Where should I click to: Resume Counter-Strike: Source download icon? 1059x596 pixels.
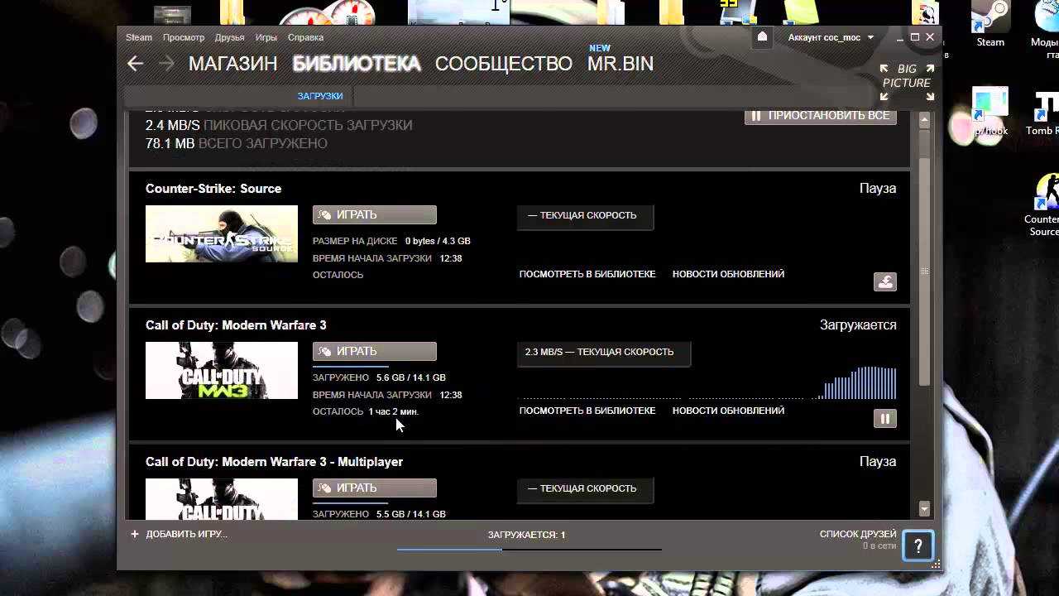tap(885, 282)
